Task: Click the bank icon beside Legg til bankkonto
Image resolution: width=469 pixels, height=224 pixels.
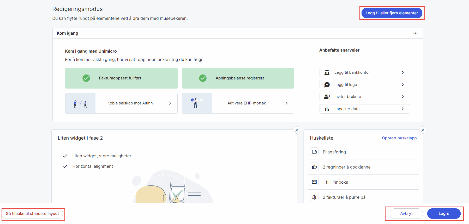Action: tap(327, 72)
